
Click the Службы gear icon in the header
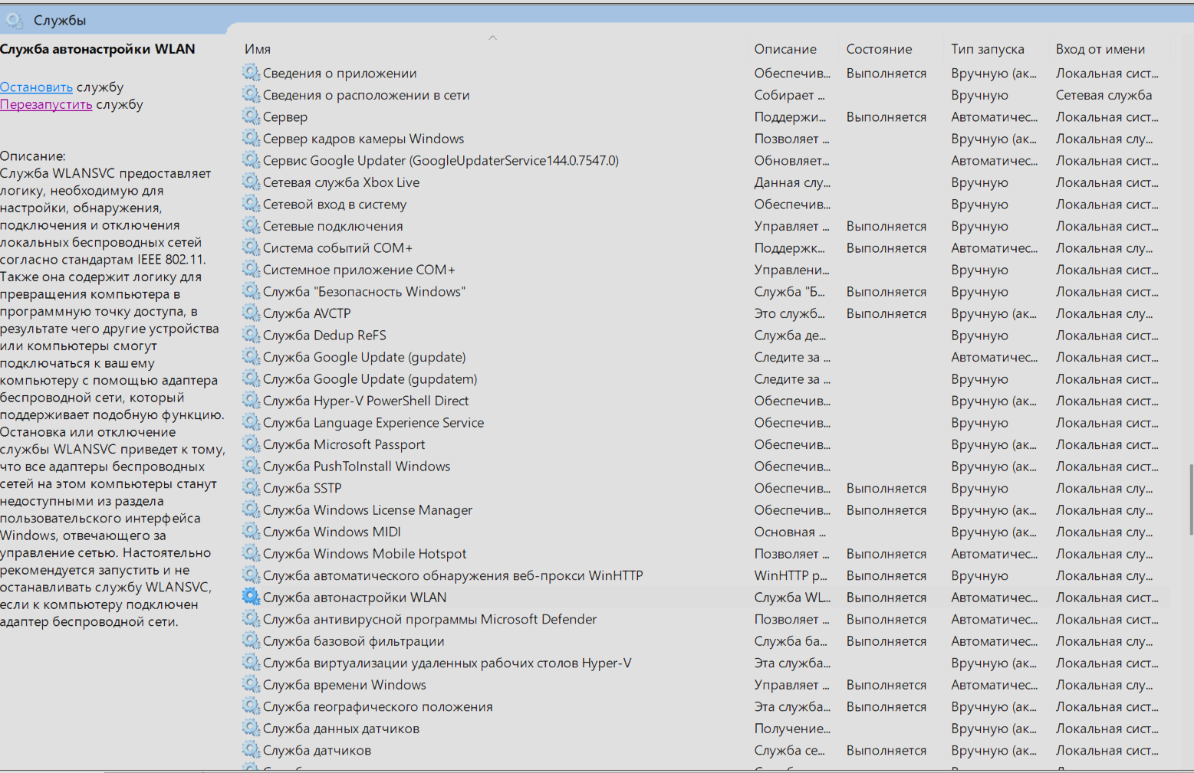coord(15,20)
